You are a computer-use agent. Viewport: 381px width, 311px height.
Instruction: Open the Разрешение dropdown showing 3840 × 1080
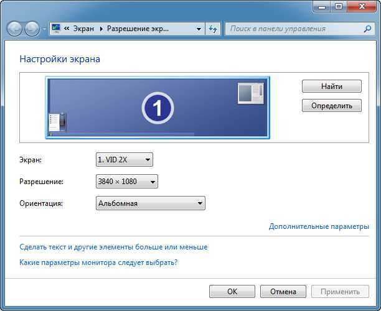point(127,182)
